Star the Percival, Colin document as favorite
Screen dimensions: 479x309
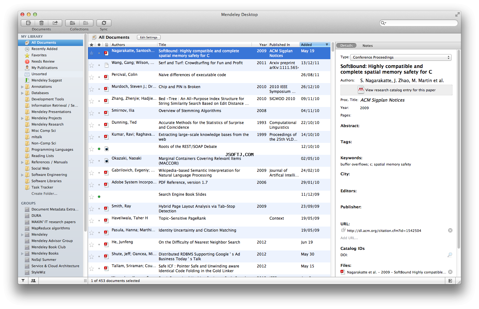(92, 77)
